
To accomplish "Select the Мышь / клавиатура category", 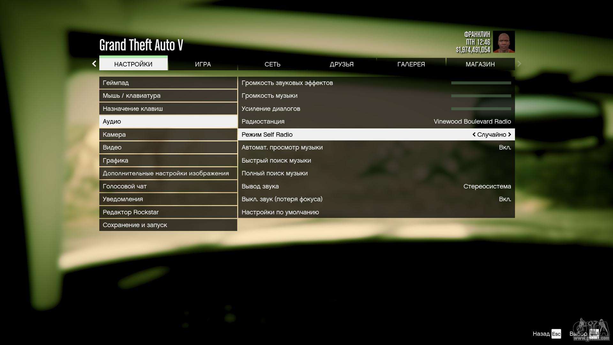I will (x=168, y=96).
